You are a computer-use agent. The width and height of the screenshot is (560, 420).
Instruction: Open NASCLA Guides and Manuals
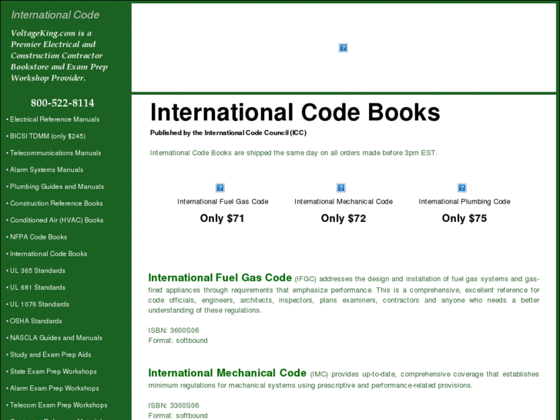tap(56, 338)
